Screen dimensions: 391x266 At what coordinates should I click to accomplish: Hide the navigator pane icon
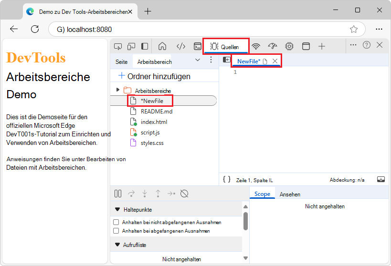(226, 60)
